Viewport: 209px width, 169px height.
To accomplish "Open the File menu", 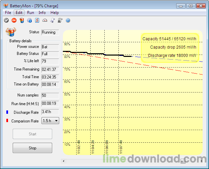I will point(8,13).
